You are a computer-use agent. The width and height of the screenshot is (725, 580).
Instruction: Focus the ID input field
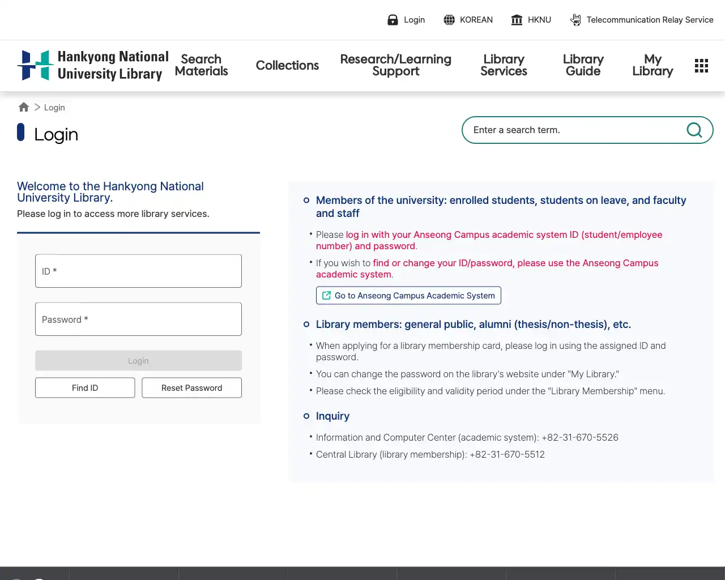pos(138,271)
